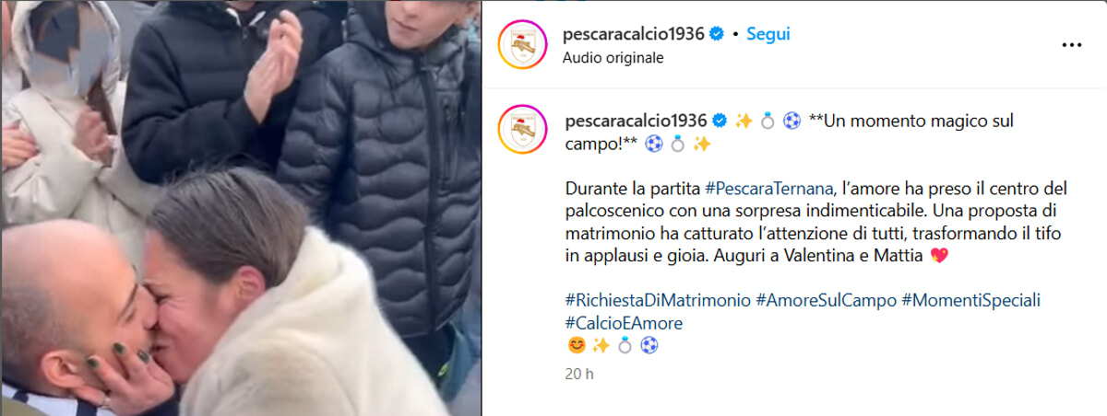Open the Audio originale link
Image resolution: width=1107 pixels, height=416 pixels.
(613, 57)
